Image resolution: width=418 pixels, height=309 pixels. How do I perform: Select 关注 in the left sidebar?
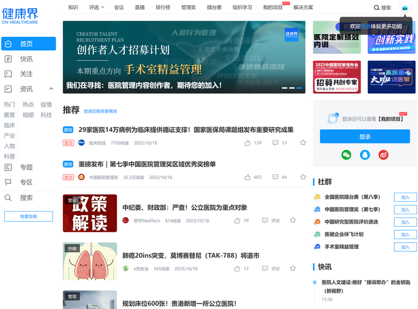[26, 74]
